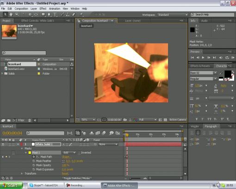The image size is (236, 189).
Task: Select the Pan Behind tool
Action: [36, 14]
